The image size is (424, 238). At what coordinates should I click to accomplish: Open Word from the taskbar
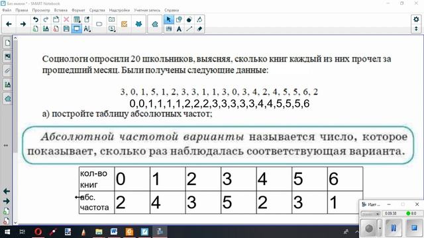pos(114,232)
